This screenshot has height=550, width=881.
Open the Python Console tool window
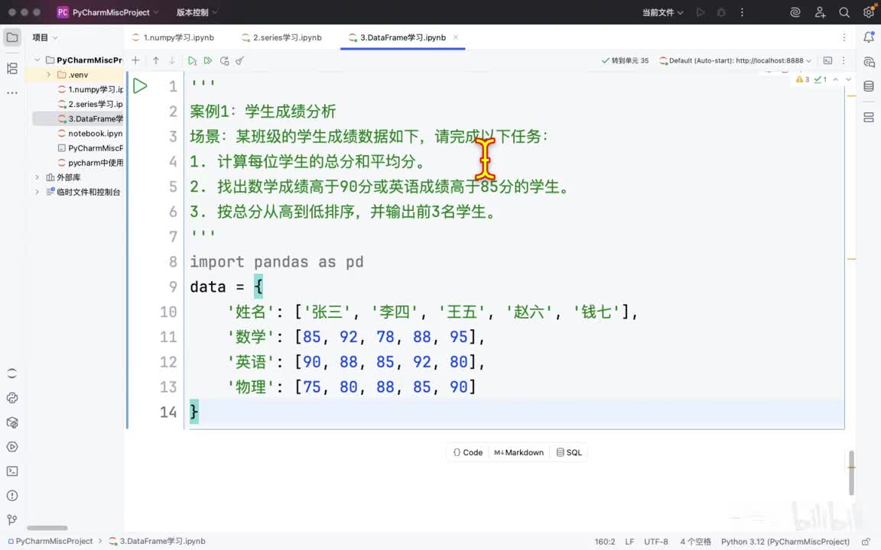pyautogui.click(x=11, y=398)
